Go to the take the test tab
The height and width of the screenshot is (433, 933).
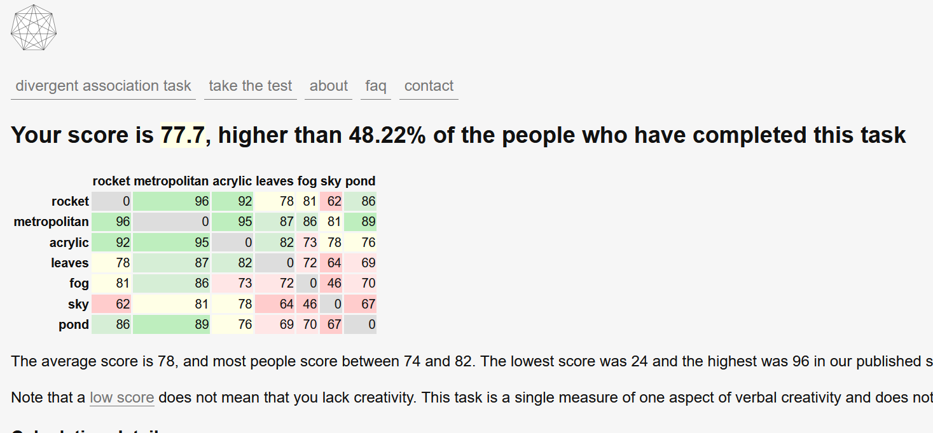point(250,86)
